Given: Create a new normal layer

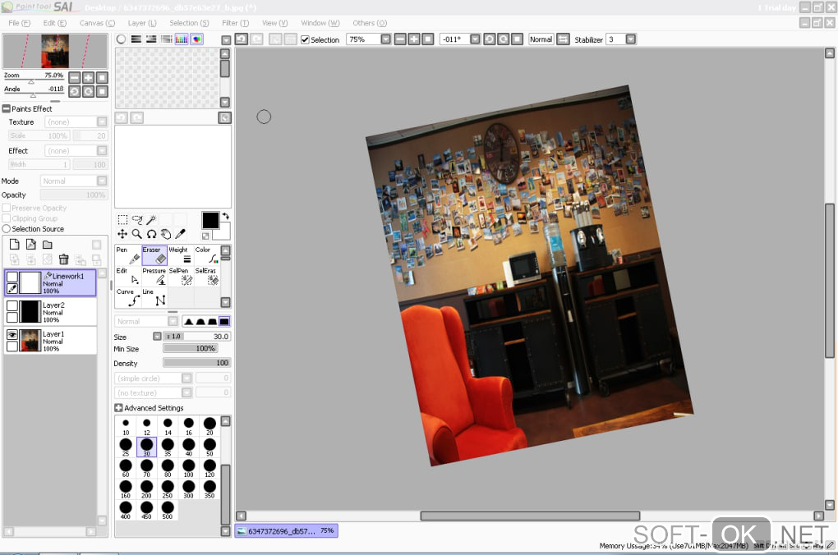Looking at the screenshot, I should click(15, 245).
